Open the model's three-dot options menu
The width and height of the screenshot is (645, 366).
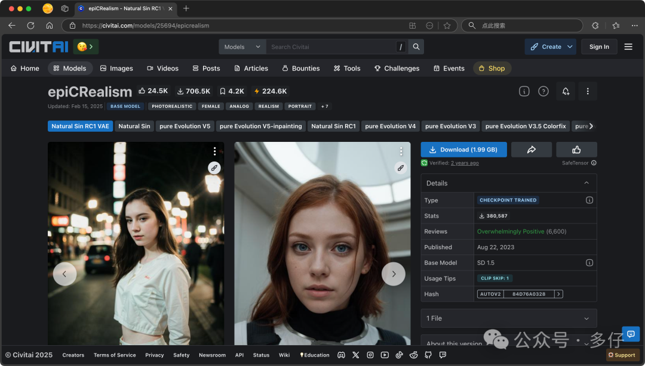coord(588,91)
